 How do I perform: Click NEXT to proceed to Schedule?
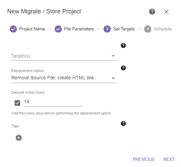tap(169, 159)
